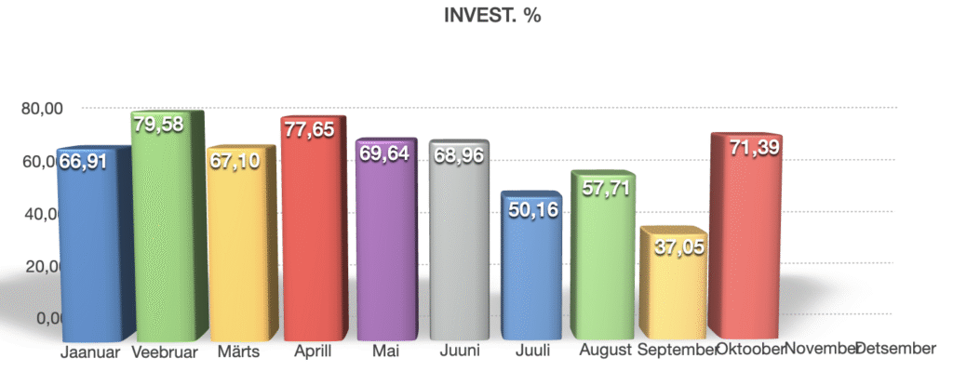Click the September category axis label
Image resolution: width=953 pixels, height=385 pixels.
(x=677, y=350)
